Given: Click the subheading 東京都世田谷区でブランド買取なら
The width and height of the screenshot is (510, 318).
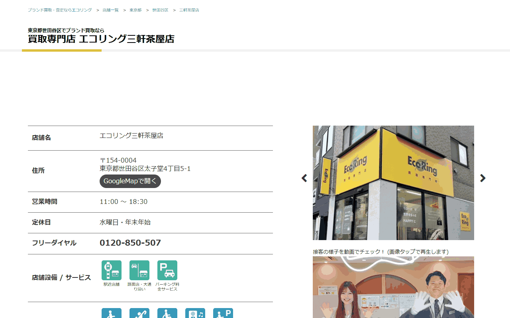Looking at the screenshot, I should 66,30.
